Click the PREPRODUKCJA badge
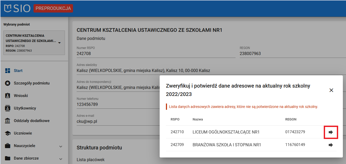The image size is (346, 164). (53, 8)
